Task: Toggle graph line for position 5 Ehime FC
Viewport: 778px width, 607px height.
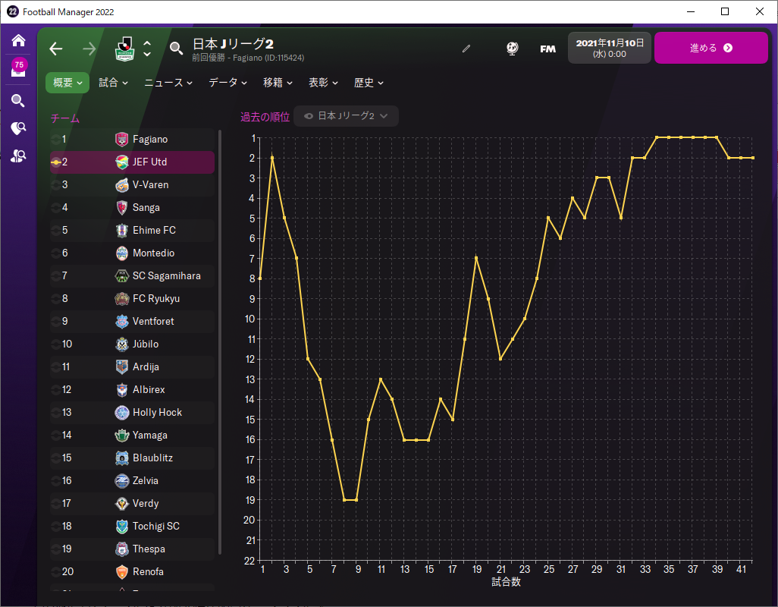Action: coord(56,231)
